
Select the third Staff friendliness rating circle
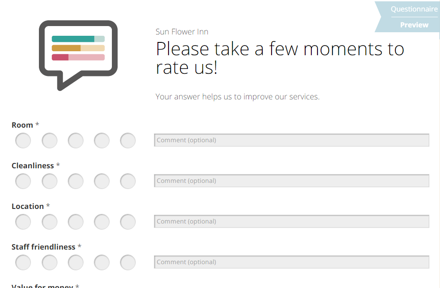click(x=76, y=262)
